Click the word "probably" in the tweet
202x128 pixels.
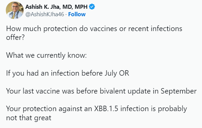click(172, 109)
